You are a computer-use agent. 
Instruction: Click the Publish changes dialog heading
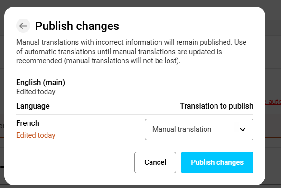77,26
